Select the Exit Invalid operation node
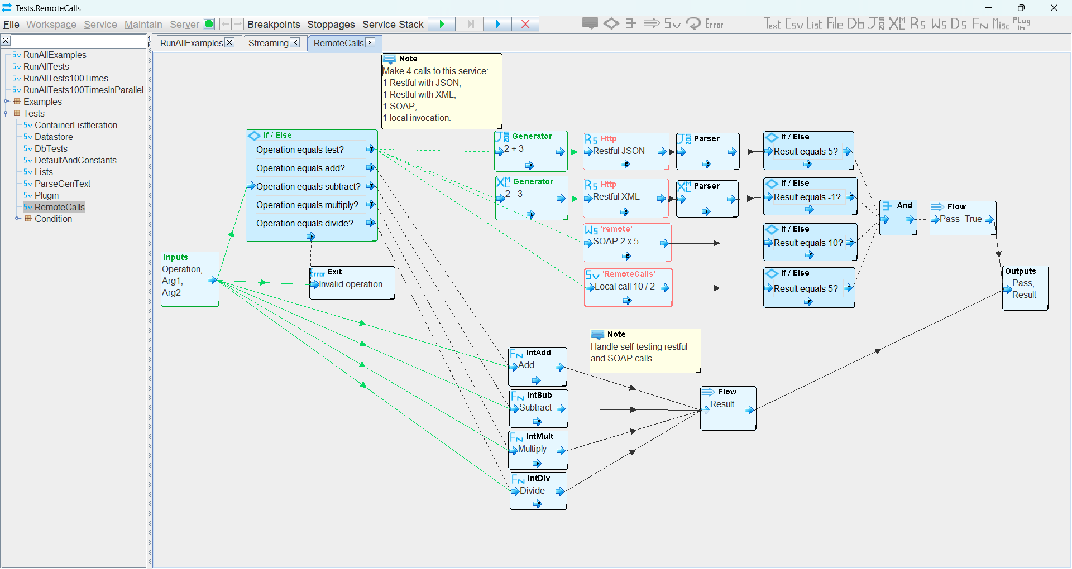 (352, 283)
